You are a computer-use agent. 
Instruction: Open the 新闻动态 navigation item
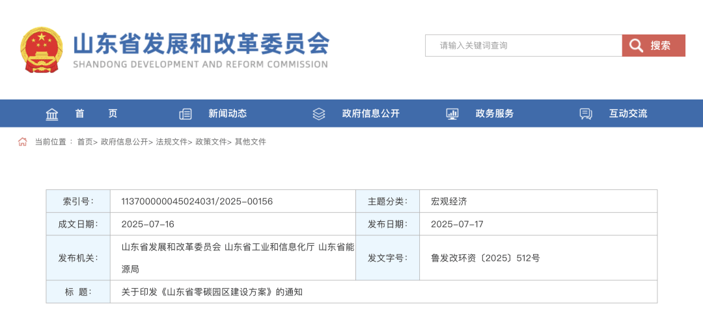tap(227, 114)
